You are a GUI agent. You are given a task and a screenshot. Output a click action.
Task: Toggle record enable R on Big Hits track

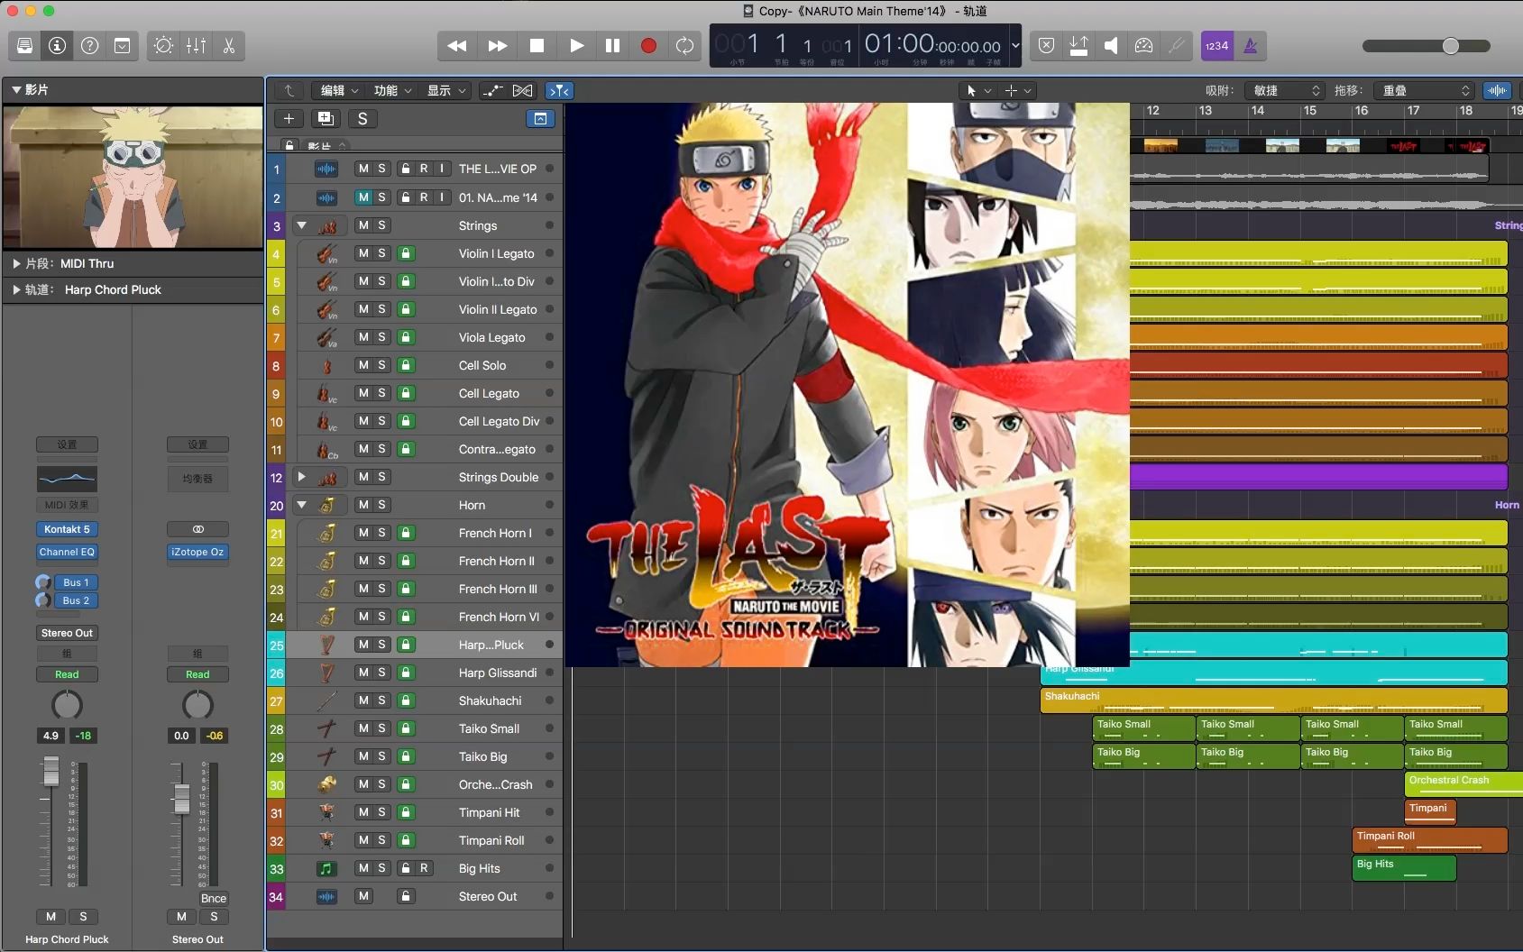point(424,868)
